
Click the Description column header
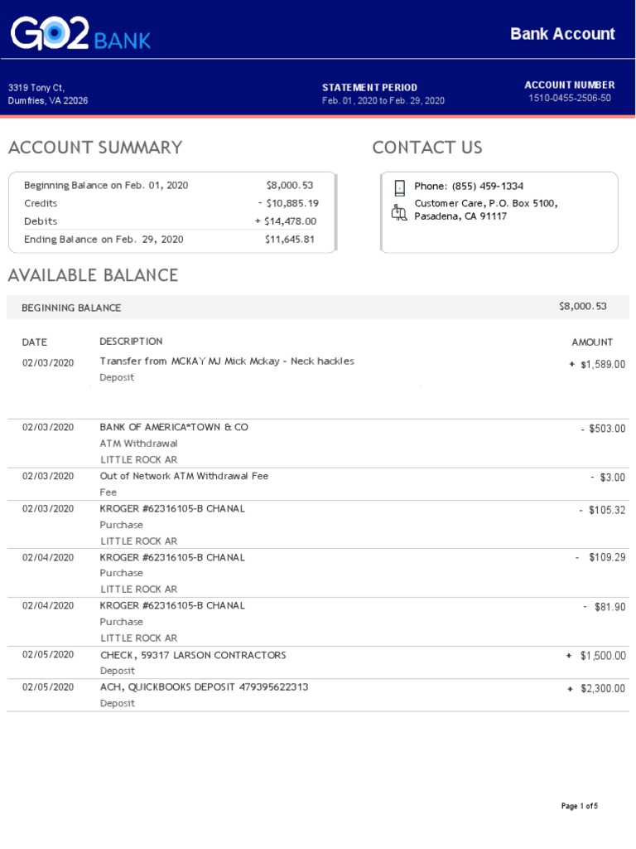coord(131,342)
